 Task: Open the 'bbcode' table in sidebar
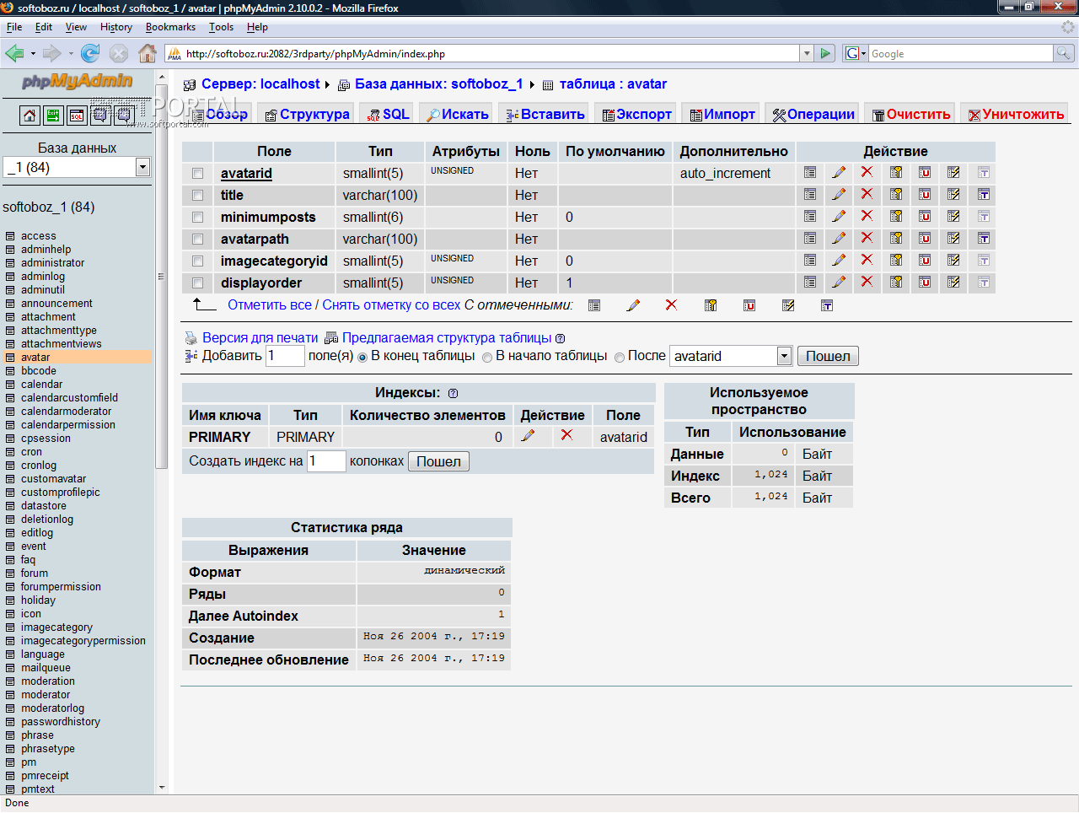point(39,370)
